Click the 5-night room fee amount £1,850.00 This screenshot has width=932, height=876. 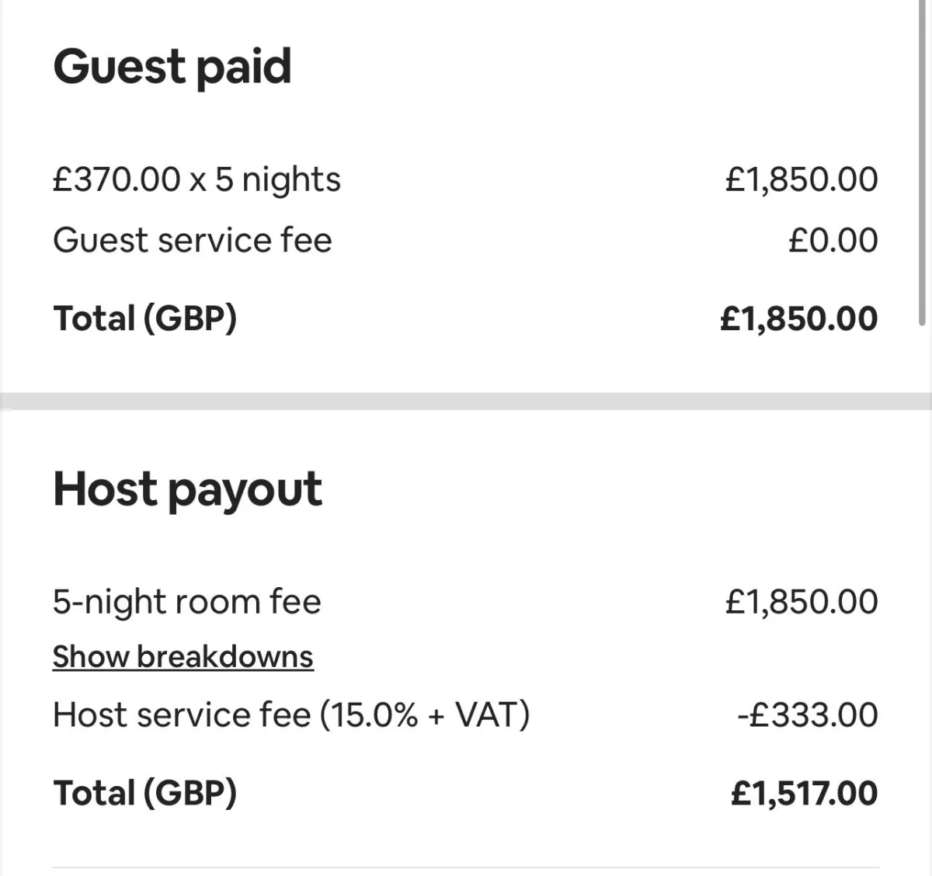point(802,602)
